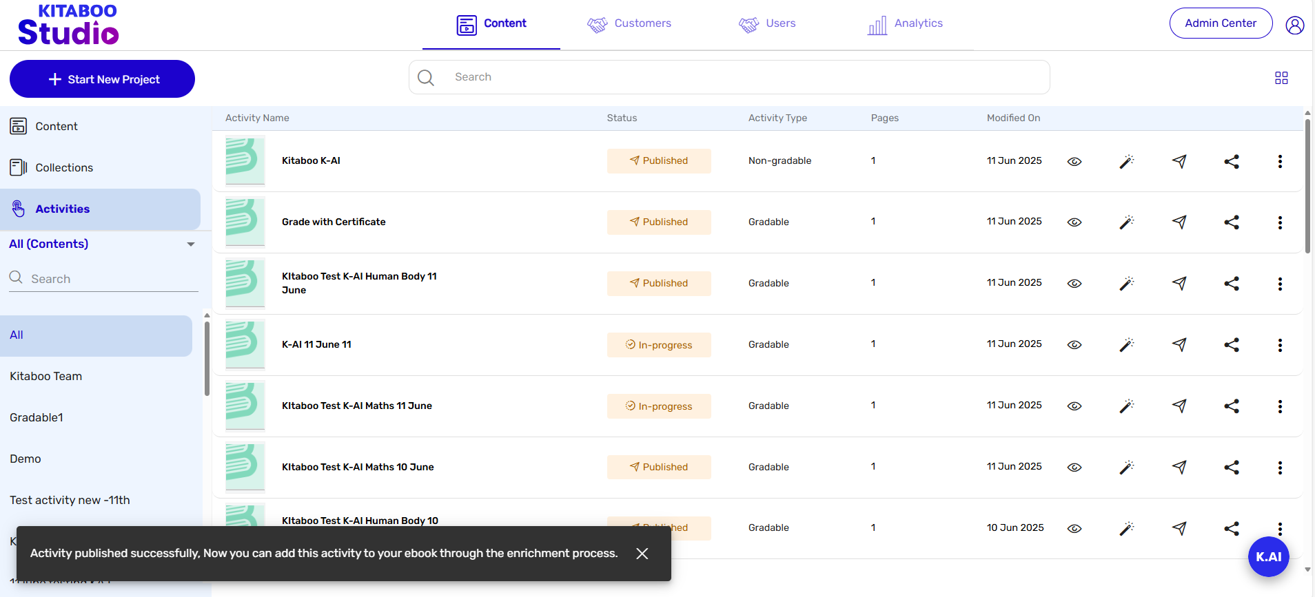This screenshot has width=1315, height=597.
Task: Publish the K-AI 11 June 11 activity
Action: pos(1179,345)
